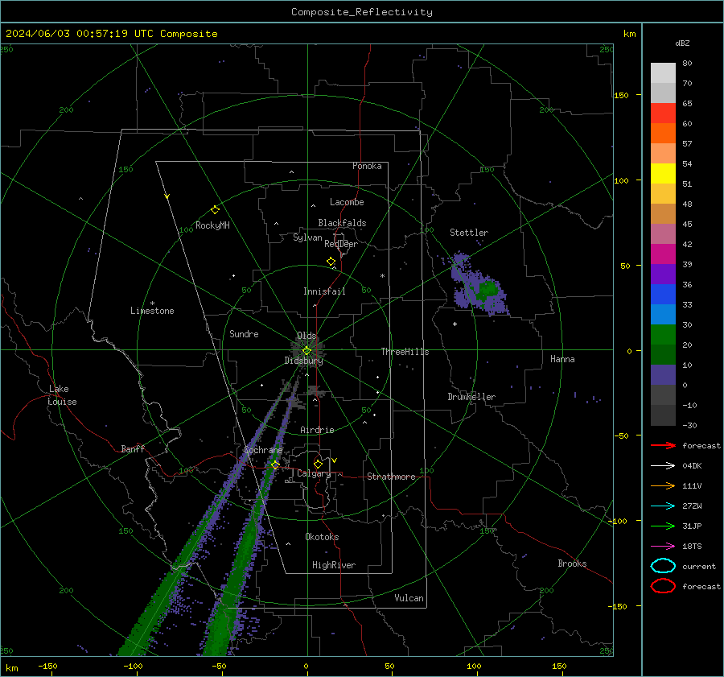Click the yellow diamond marker above Calgary
724x677 pixels.
[318, 464]
